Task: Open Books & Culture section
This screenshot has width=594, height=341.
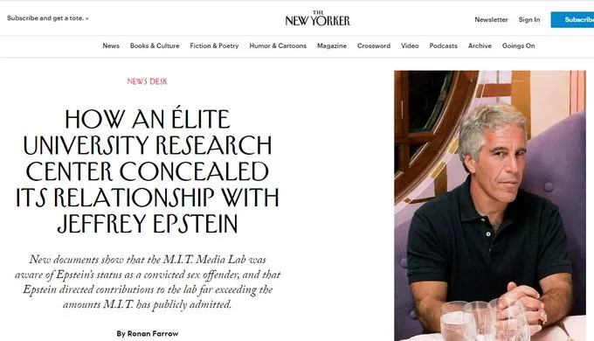Action: [x=155, y=45]
